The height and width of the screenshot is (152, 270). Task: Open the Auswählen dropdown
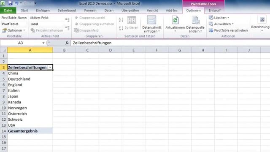221,24
